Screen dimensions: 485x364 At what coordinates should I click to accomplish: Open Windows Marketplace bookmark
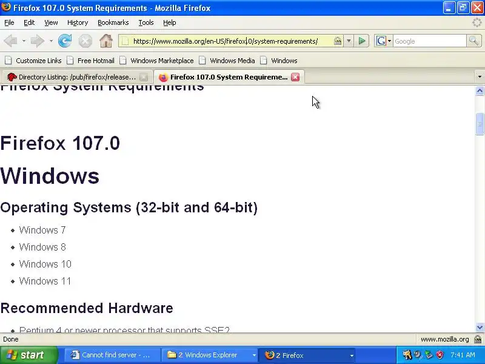point(157,61)
